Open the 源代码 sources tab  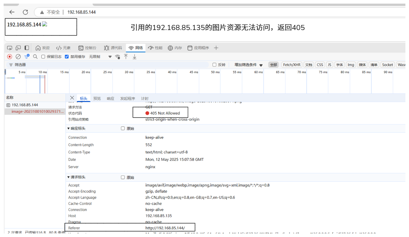(x=113, y=48)
